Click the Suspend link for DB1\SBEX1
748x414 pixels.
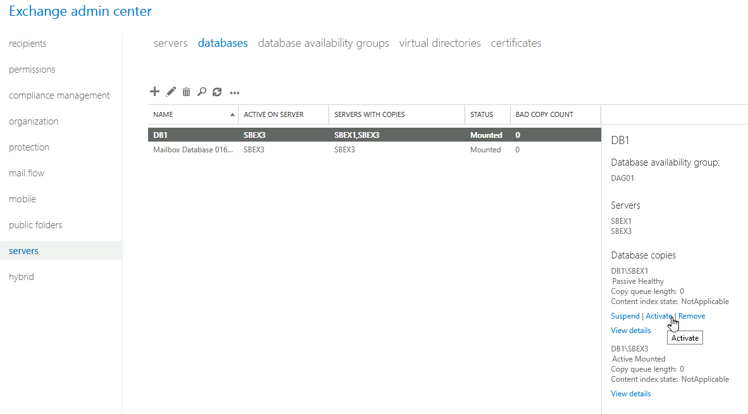point(625,316)
